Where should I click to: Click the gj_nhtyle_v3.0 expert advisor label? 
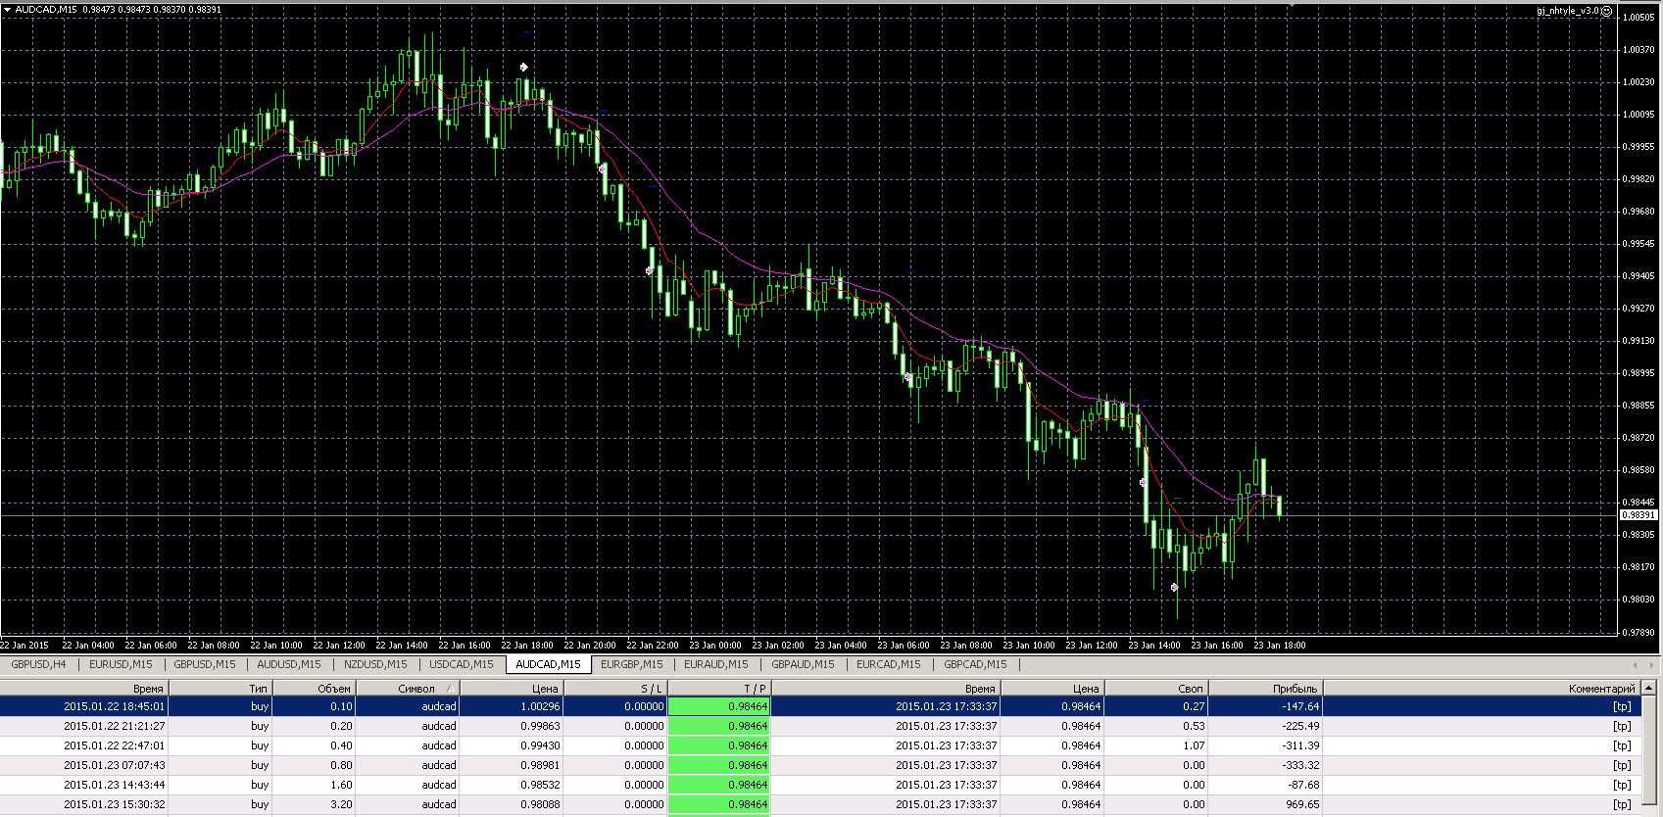[x=1567, y=11]
